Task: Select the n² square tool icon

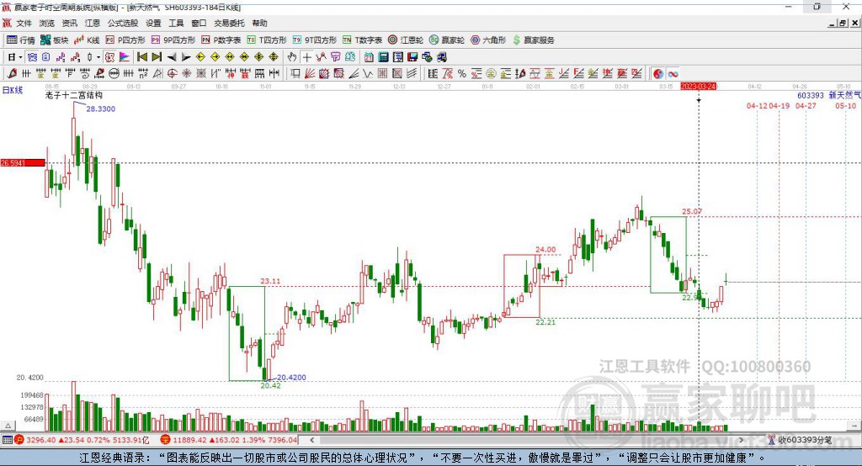Action: click(143, 74)
